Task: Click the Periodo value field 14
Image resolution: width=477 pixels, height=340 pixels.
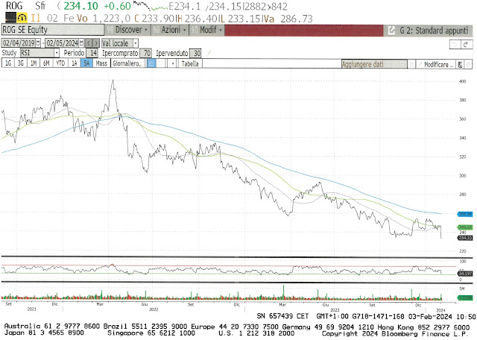Action: (x=92, y=53)
